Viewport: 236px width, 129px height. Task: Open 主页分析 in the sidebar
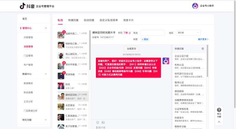click(x=28, y=102)
